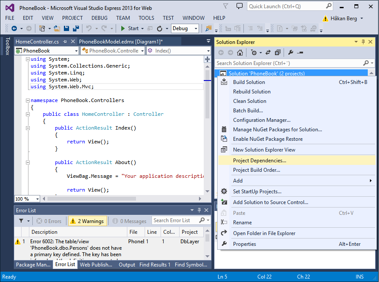Viewport: 379px width, 282px height.
Task: Click the green Start debugging button
Action: tap(130, 28)
